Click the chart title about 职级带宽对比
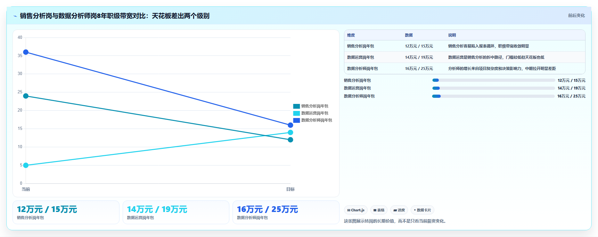The width and height of the screenshot is (598, 237). (x=115, y=16)
